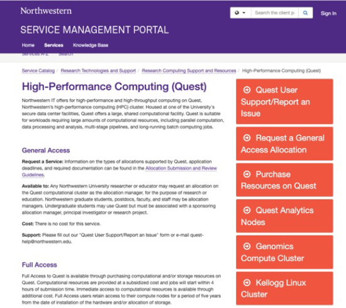
Task: Click arrow icon on Quest User Support button
Action: tap(247, 90)
